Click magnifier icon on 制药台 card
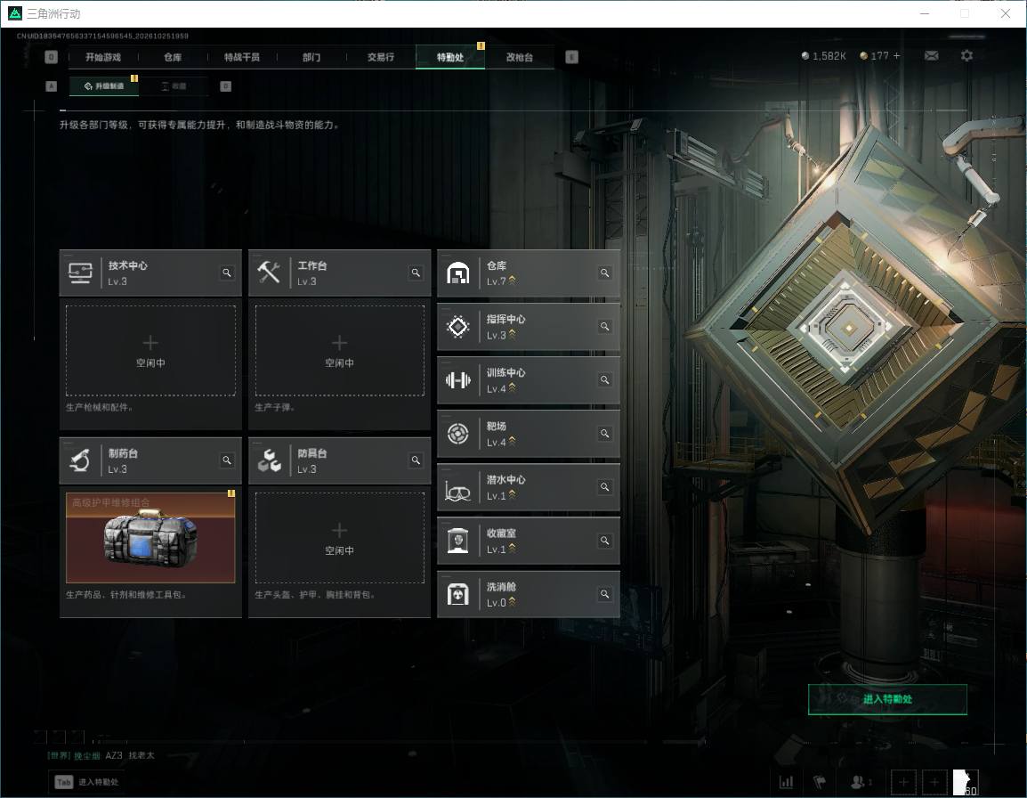Viewport: 1027px width, 798px height. coord(227,460)
